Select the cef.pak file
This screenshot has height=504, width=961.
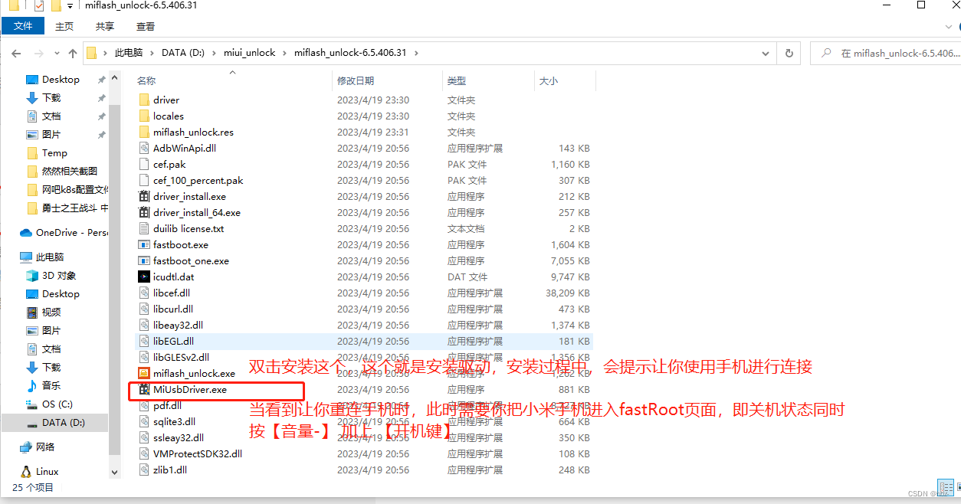coord(169,164)
